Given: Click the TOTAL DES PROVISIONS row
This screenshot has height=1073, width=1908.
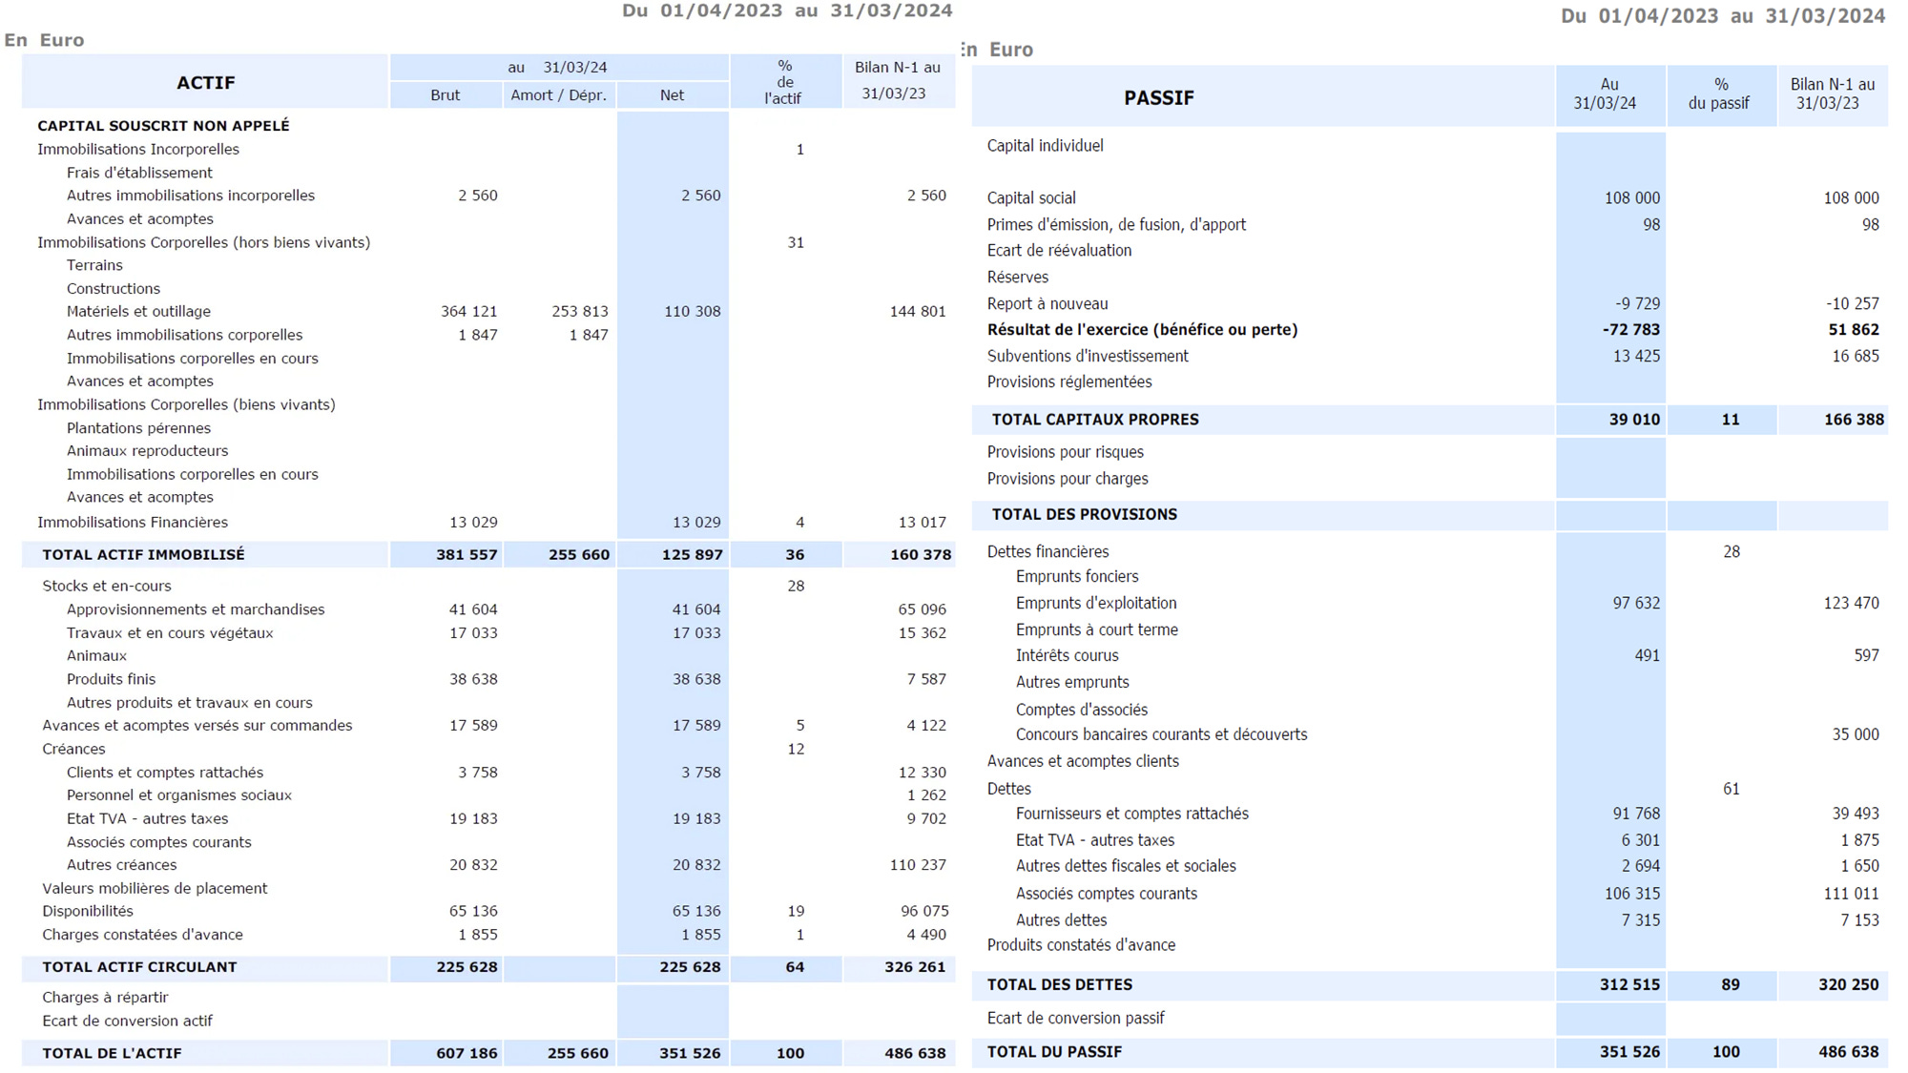Looking at the screenshot, I should click(x=1084, y=515).
